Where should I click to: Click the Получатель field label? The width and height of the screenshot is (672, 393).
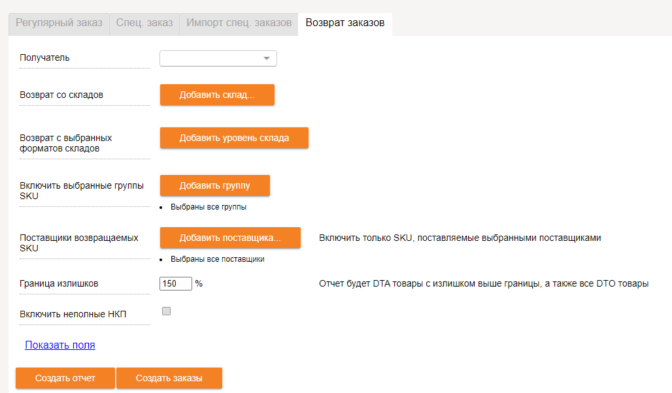45,58
